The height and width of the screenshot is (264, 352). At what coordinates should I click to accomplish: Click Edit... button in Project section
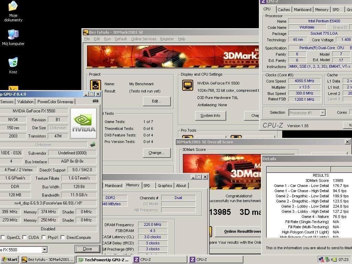[157, 101]
